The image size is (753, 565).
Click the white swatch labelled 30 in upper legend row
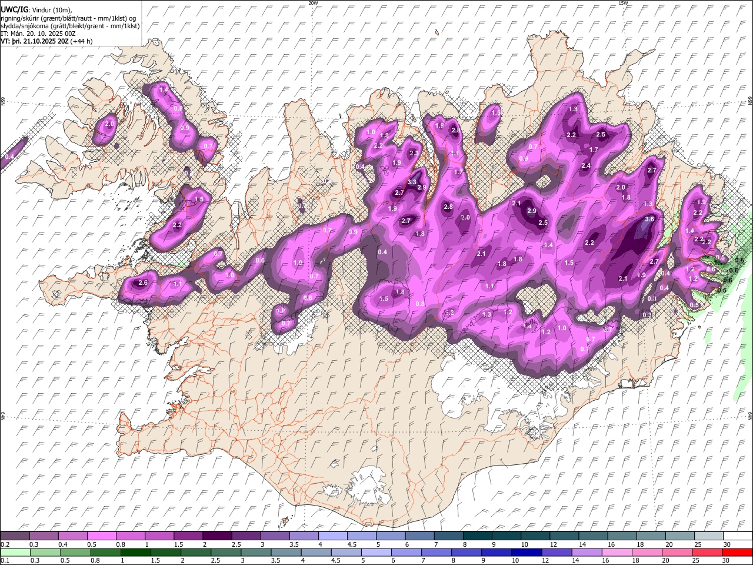[737, 536]
